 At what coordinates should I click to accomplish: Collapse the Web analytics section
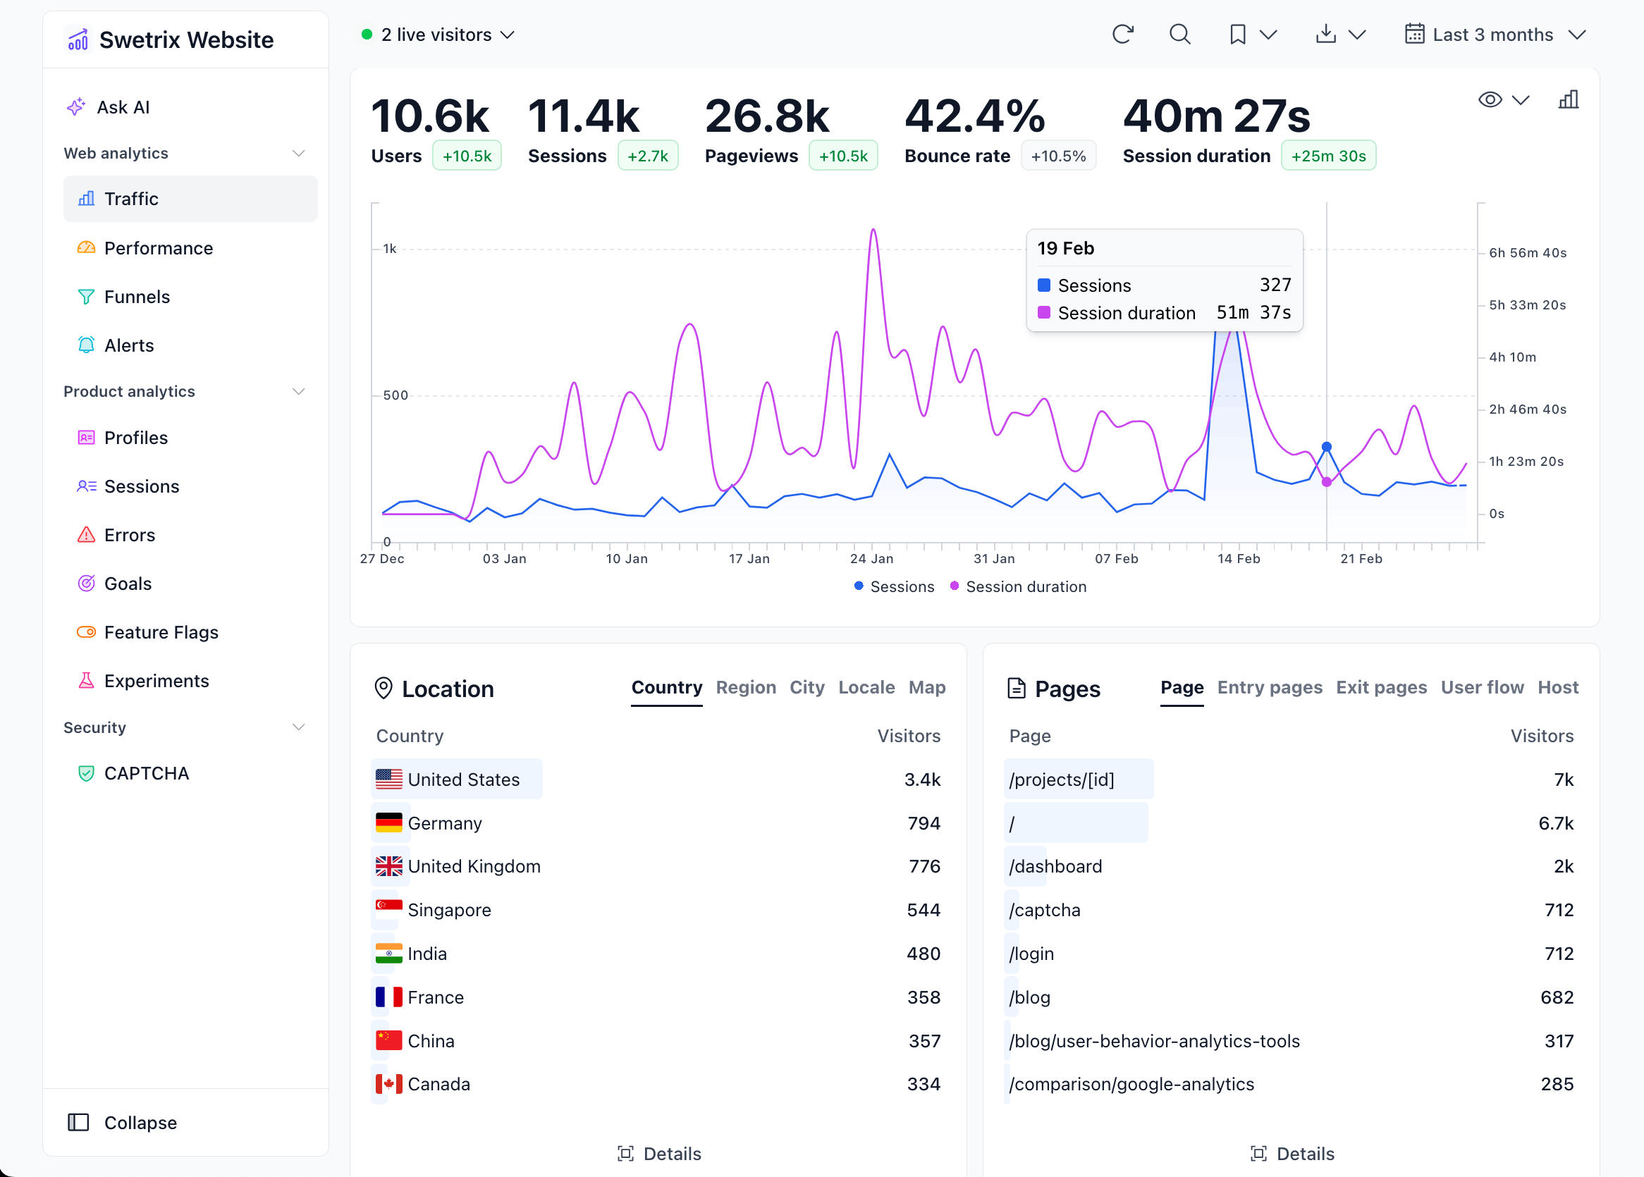tap(298, 153)
